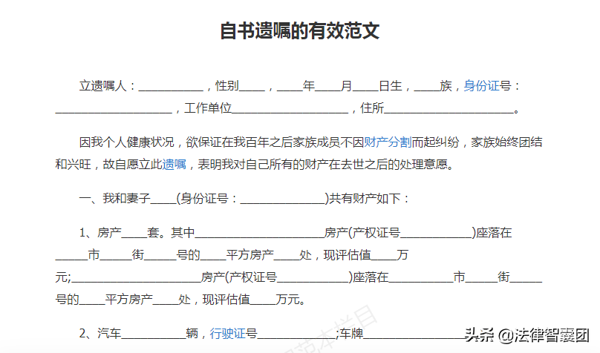Click the blank before 族
This screenshot has height=353, width=600.
pos(427,87)
